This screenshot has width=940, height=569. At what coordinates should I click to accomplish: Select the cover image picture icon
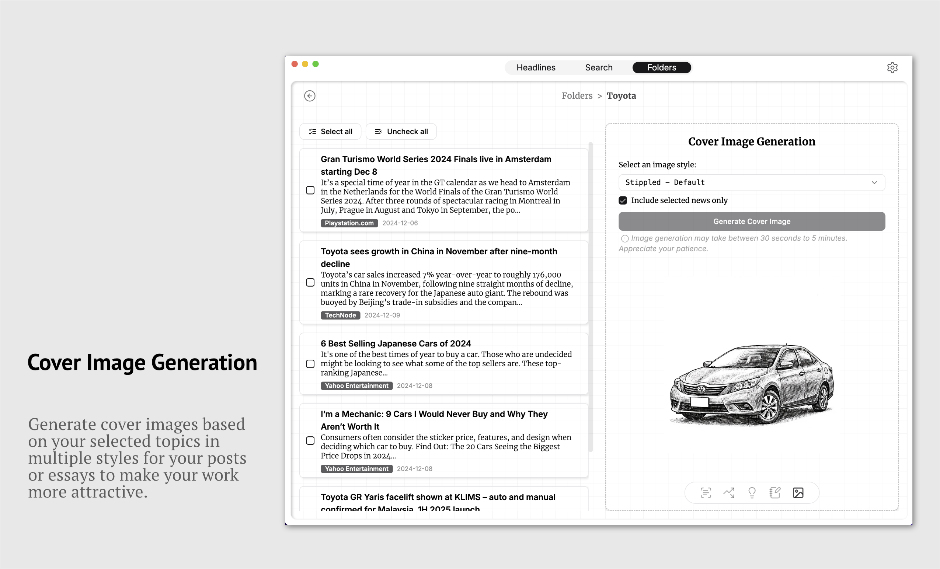click(798, 492)
